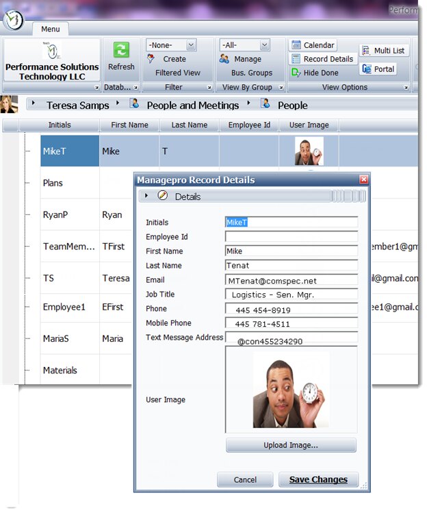Select the Plans row

click(x=70, y=183)
